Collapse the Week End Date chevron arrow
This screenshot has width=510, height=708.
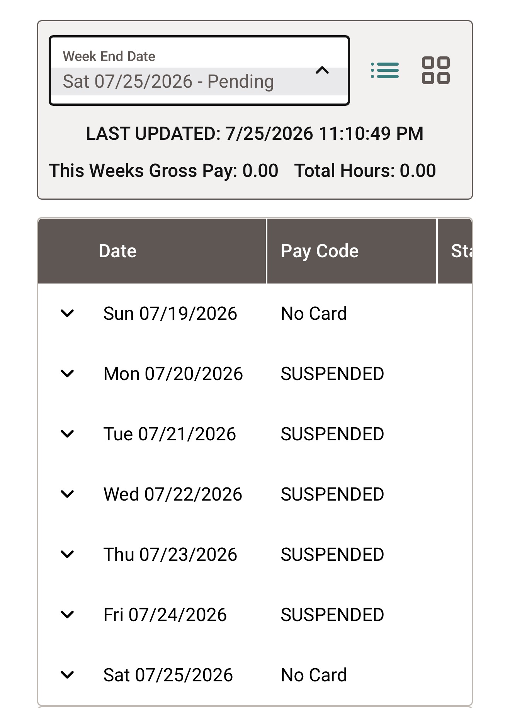click(x=322, y=70)
